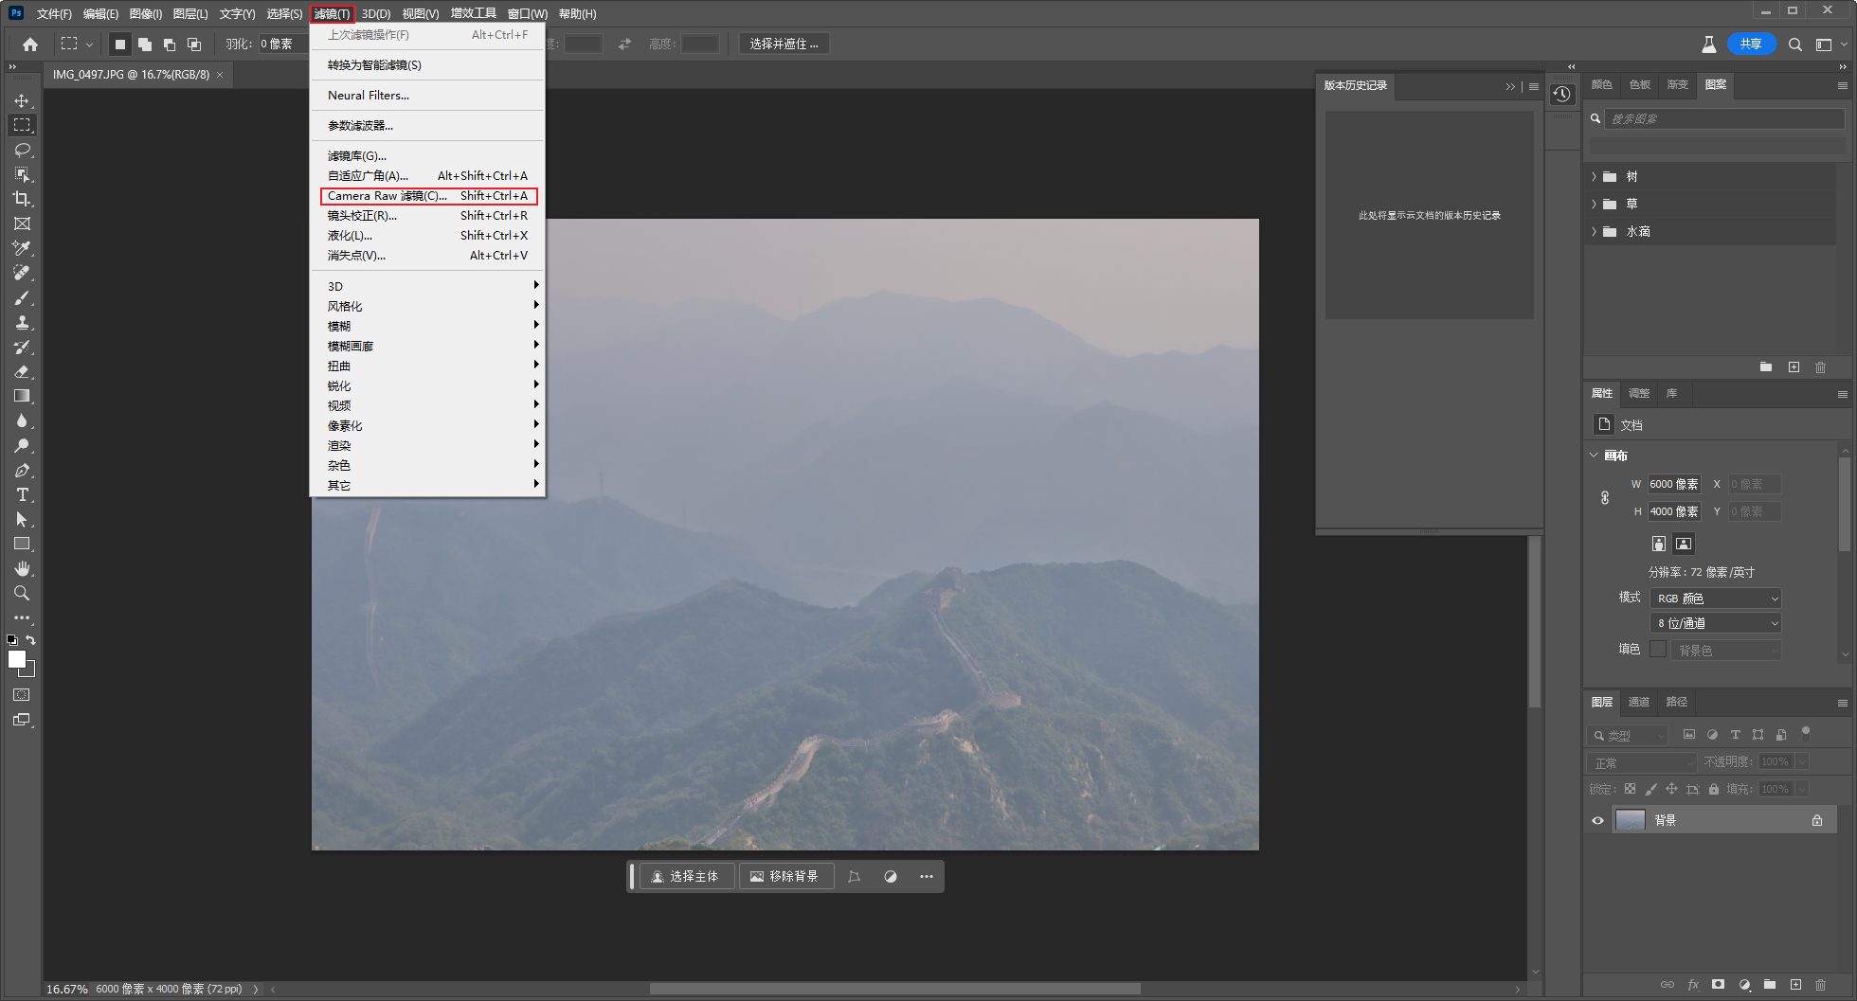Image resolution: width=1857 pixels, height=1001 pixels.
Task: Open the 模式 RGB 颜色 dropdown
Action: pos(1716,599)
